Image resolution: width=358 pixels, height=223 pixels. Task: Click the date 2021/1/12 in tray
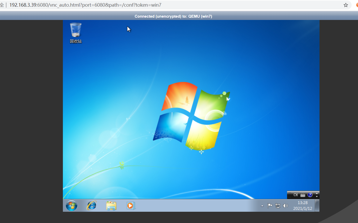coord(303,208)
